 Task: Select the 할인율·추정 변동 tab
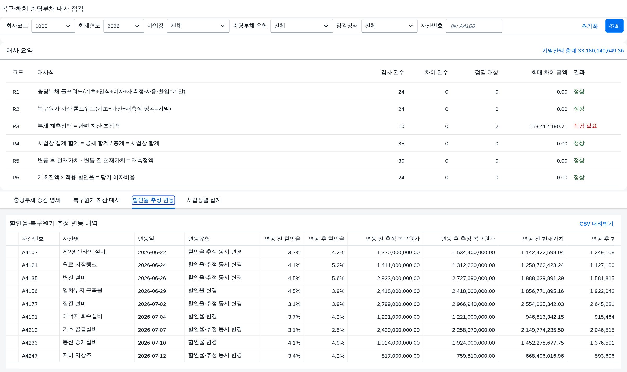(x=153, y=200)
